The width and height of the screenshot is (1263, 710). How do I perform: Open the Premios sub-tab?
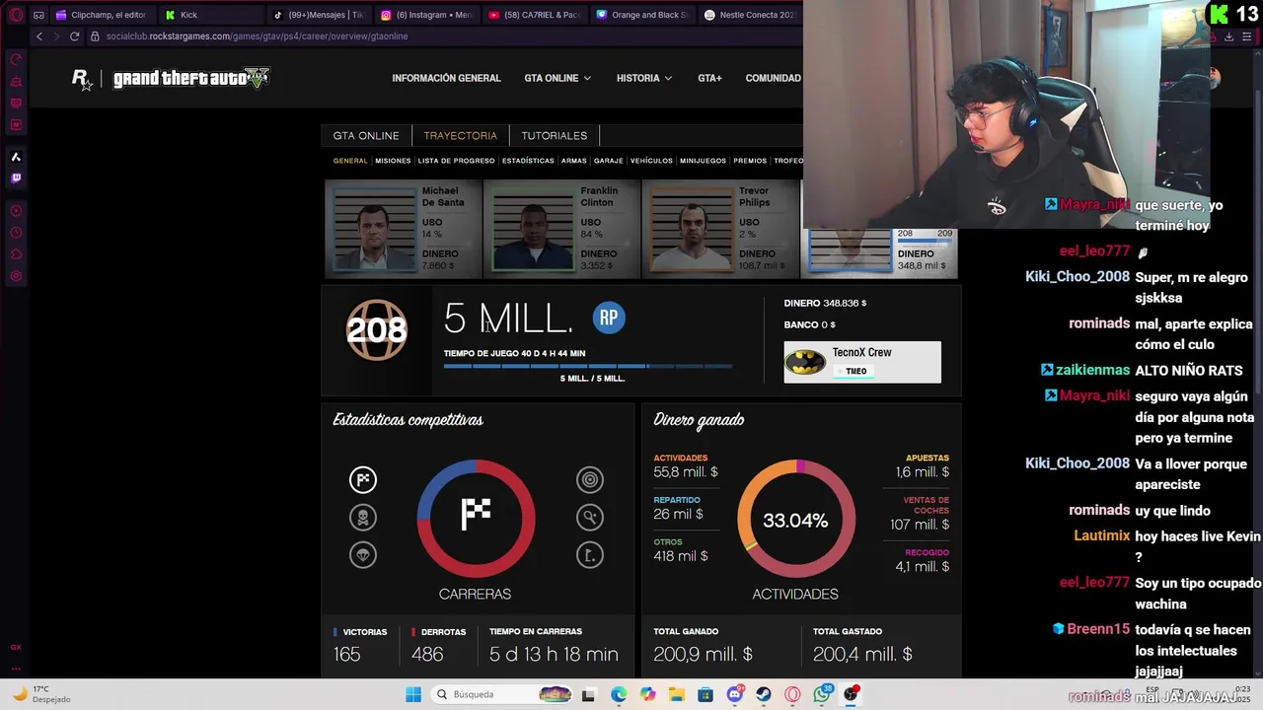(x=750, y=161)
